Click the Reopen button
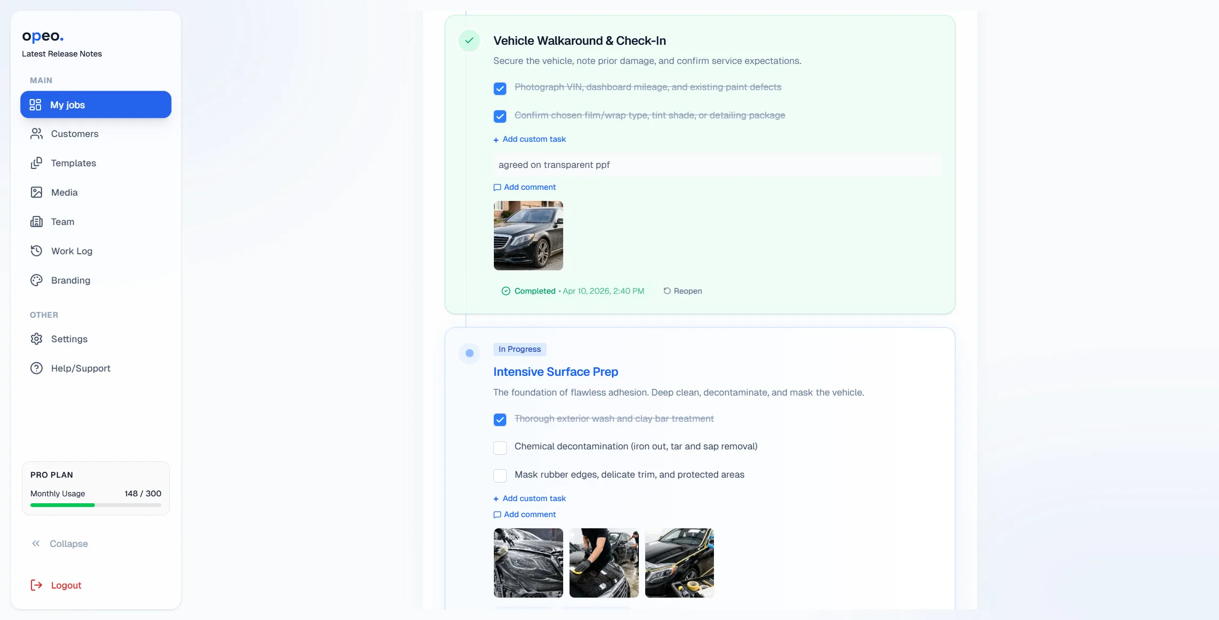 tap(682, 291)
